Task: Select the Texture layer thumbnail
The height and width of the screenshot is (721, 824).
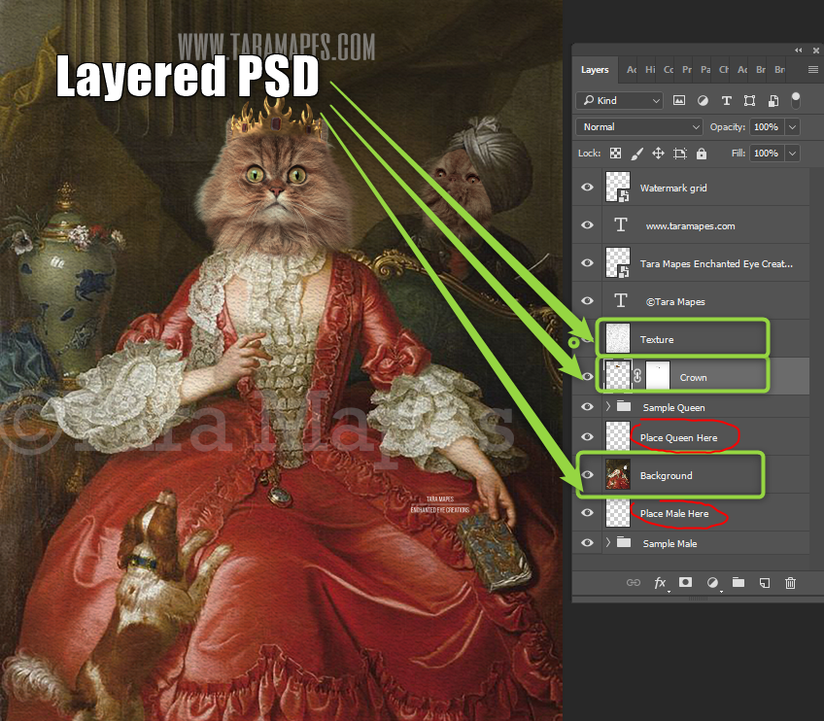Action: point(618,338)
